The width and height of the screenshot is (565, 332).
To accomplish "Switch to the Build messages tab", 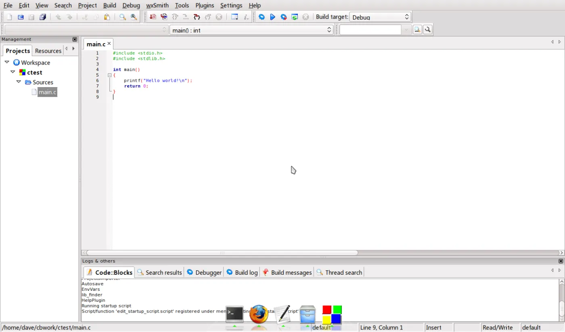I will (287, 272).
